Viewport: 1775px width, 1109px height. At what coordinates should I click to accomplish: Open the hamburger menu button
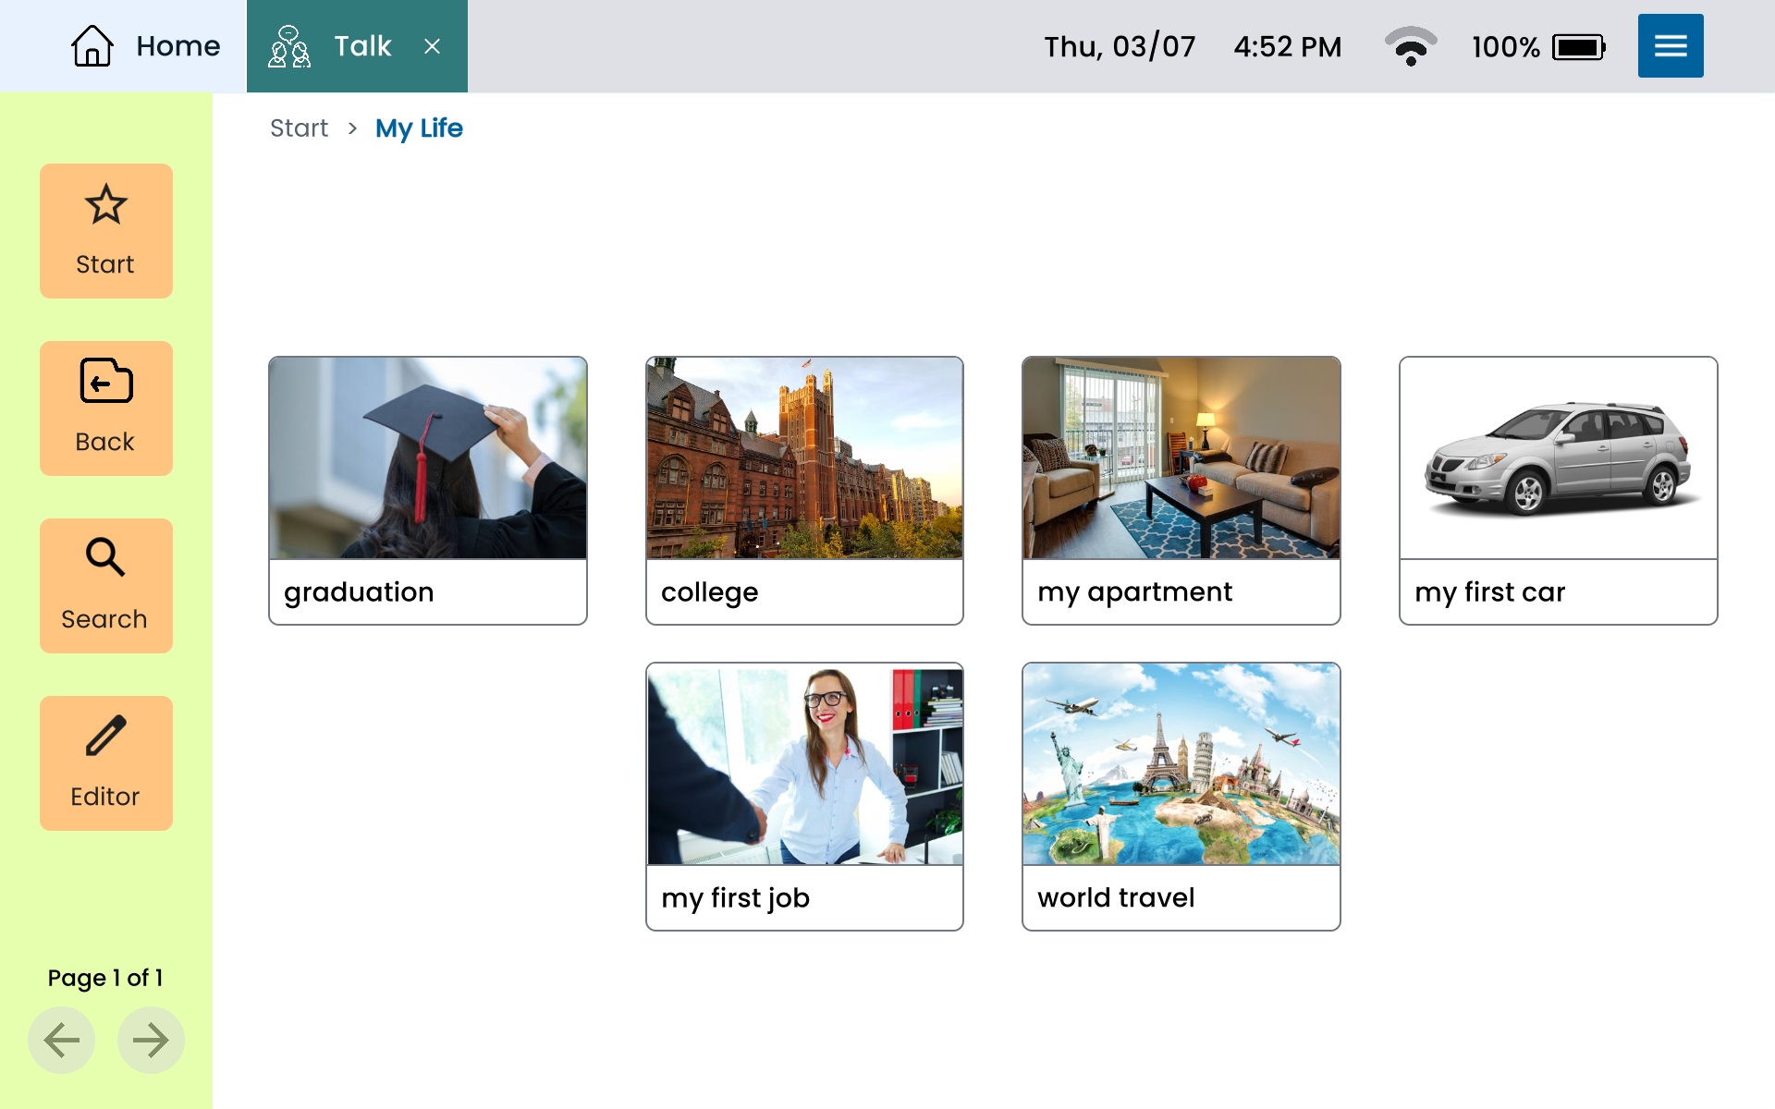(1670, 46)
